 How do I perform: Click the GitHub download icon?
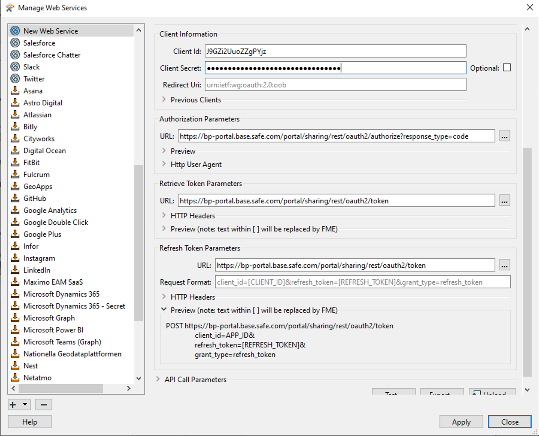coord(15,198)
